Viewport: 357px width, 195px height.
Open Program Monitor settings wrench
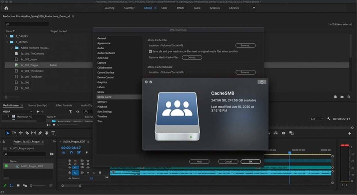[x=329, y=119]
